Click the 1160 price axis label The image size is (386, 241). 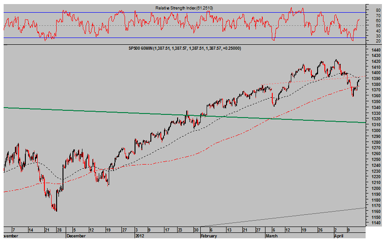377,212
